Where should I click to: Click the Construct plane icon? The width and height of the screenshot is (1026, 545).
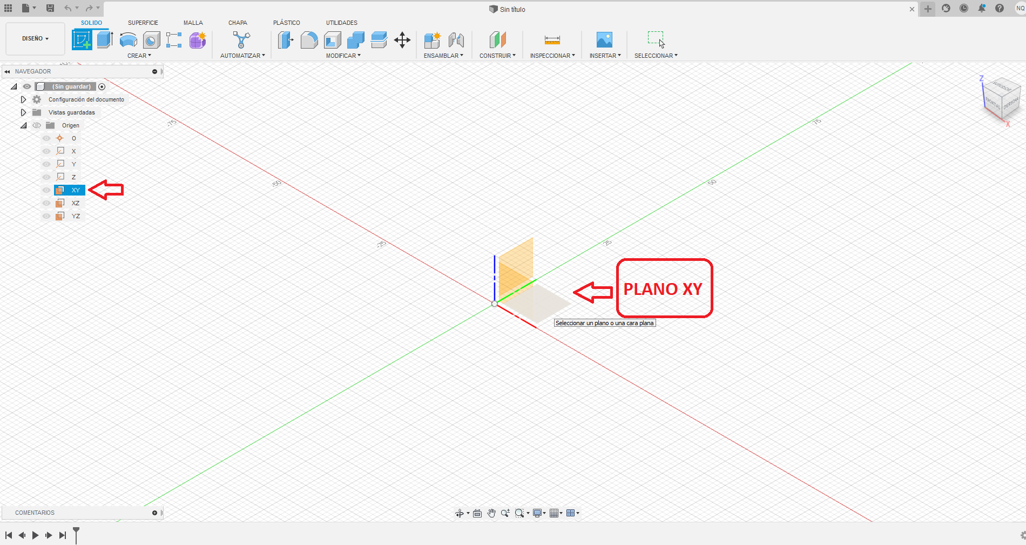coord(498,40)
